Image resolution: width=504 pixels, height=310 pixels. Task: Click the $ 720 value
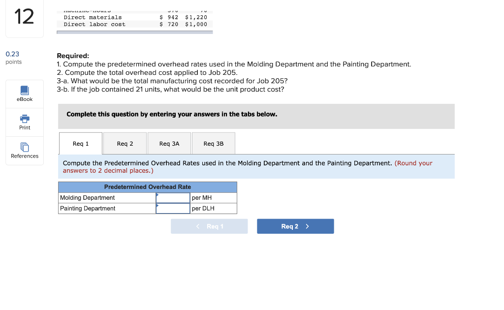click(x=169, y=25)
